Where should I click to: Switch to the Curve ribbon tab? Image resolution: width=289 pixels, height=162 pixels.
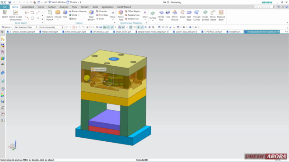[x=41, y=7]
